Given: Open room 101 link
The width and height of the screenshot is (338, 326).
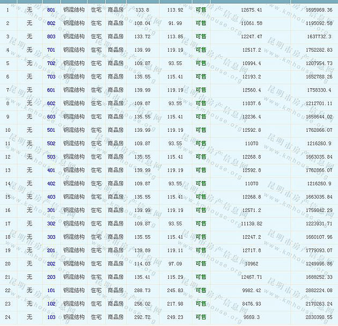Looking at the screenshot, I should coord(51,290).
